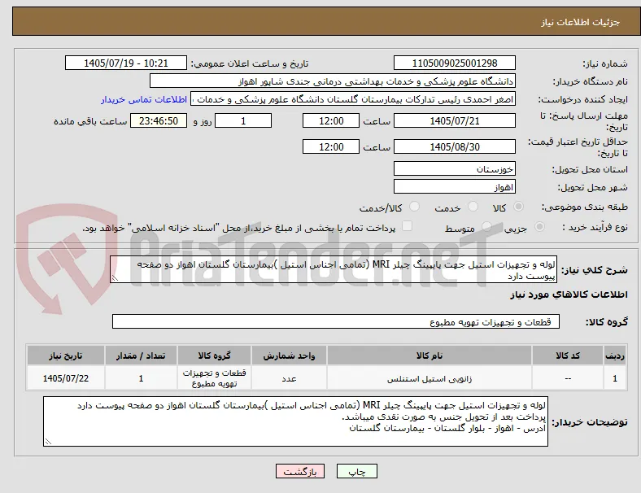This screenshot has height=493, width=641.
Task: Click the delivery city field اهواز
Action: tap(455, 187)
